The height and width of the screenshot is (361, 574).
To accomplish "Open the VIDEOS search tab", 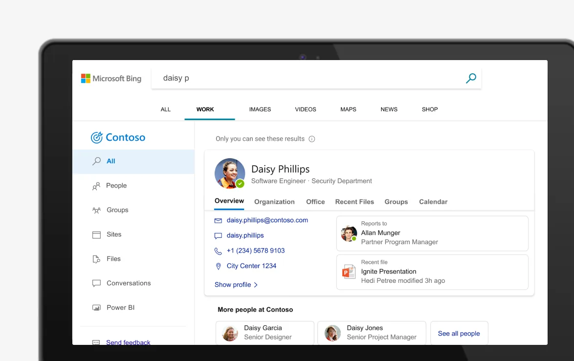I will [305, 109].
